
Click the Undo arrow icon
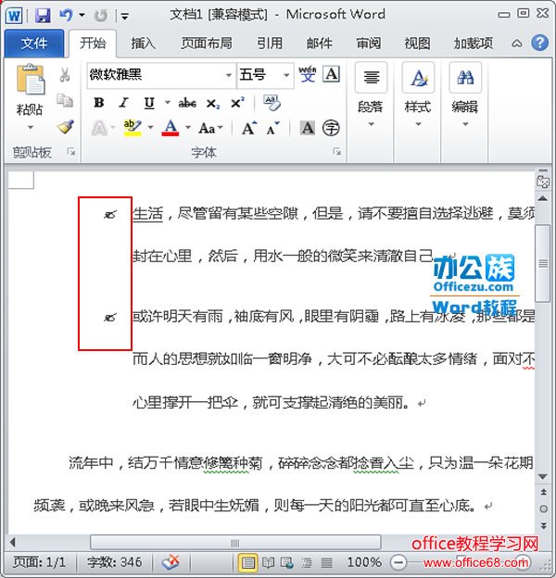pos(66,15)
